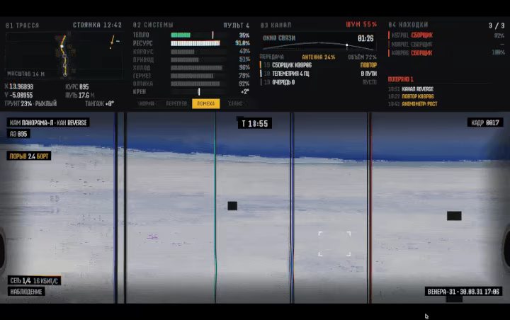
Task: Click the ПОРЫВ 2.4 БОРТ wind warning tag
Action: [x=29, y=156]
